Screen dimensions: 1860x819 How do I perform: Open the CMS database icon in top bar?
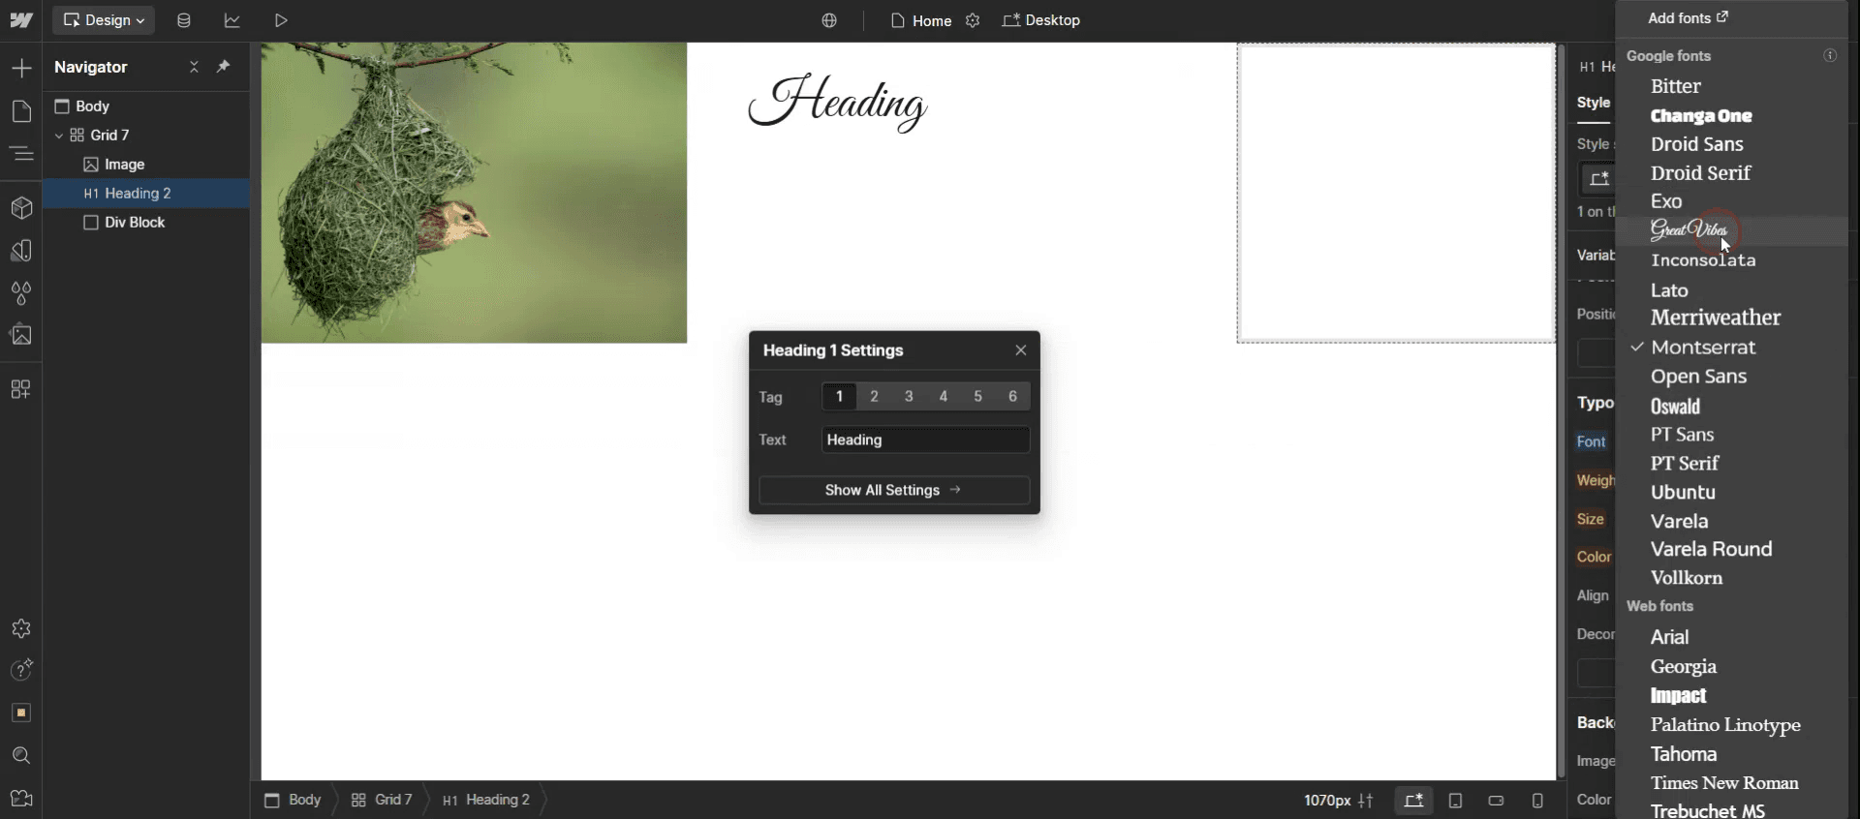(x=184, y=20)
